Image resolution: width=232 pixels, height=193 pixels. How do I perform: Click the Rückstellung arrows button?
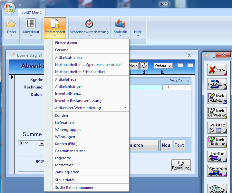click(217, 84)
